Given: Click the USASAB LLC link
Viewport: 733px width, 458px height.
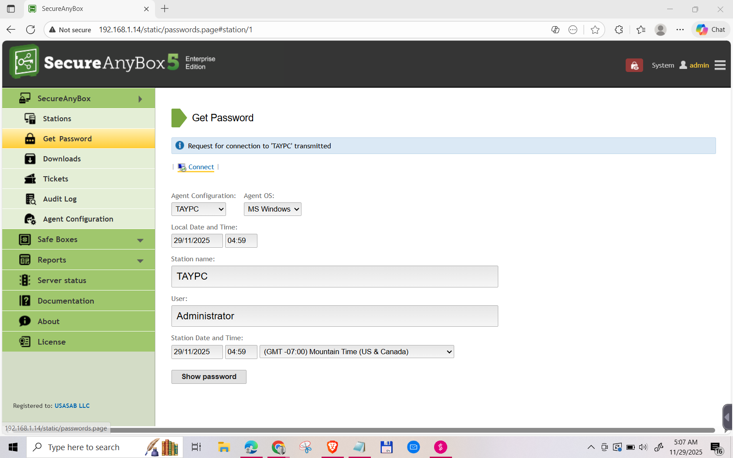Looking at the screenshot, I should pyautogui.click(x=72, y=406).
